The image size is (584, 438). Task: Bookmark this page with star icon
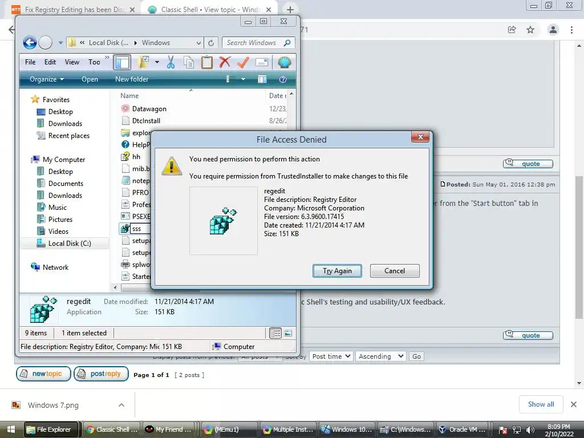coord(530,30)
